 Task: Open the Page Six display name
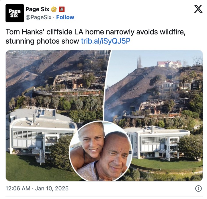pos(36,9)
